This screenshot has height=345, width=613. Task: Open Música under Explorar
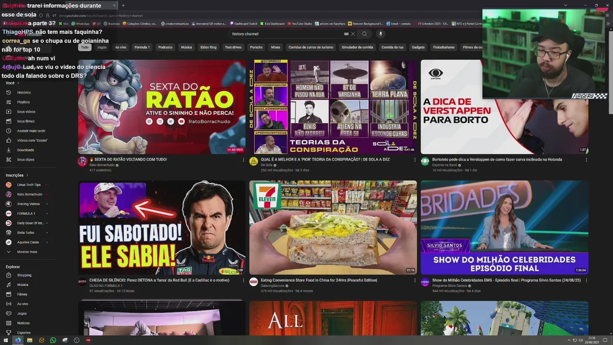[23, 285]
